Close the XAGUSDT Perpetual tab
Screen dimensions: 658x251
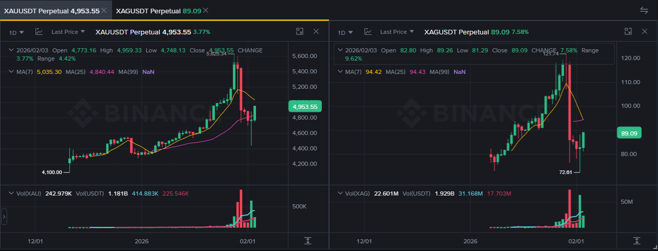point(206,10)
